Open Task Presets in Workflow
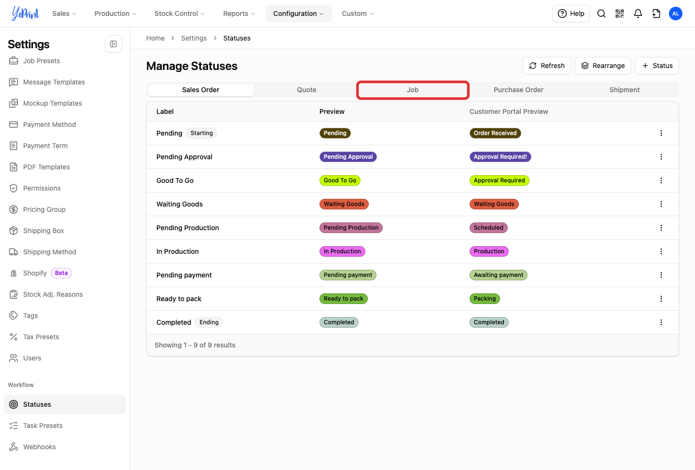This screenshot has height=470, width=695. (65, 426)
